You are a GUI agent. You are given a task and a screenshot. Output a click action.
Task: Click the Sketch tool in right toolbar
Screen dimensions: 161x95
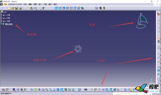(x=159, y=48)
